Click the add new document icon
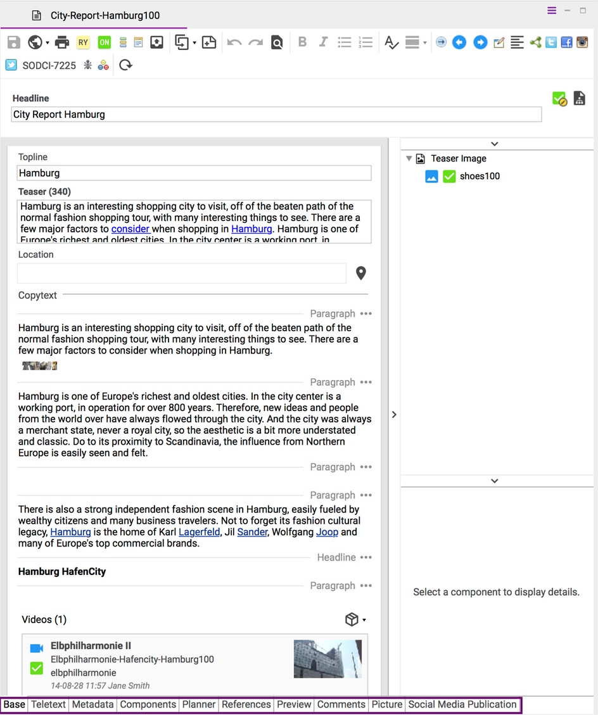 point(209,42)
